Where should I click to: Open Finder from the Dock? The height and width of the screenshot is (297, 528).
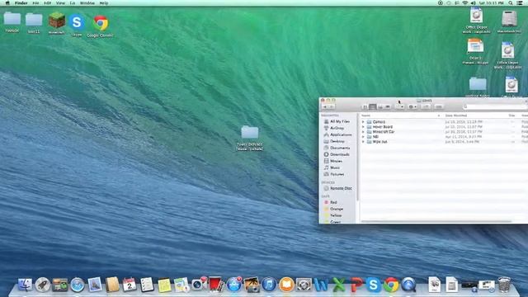25,285
